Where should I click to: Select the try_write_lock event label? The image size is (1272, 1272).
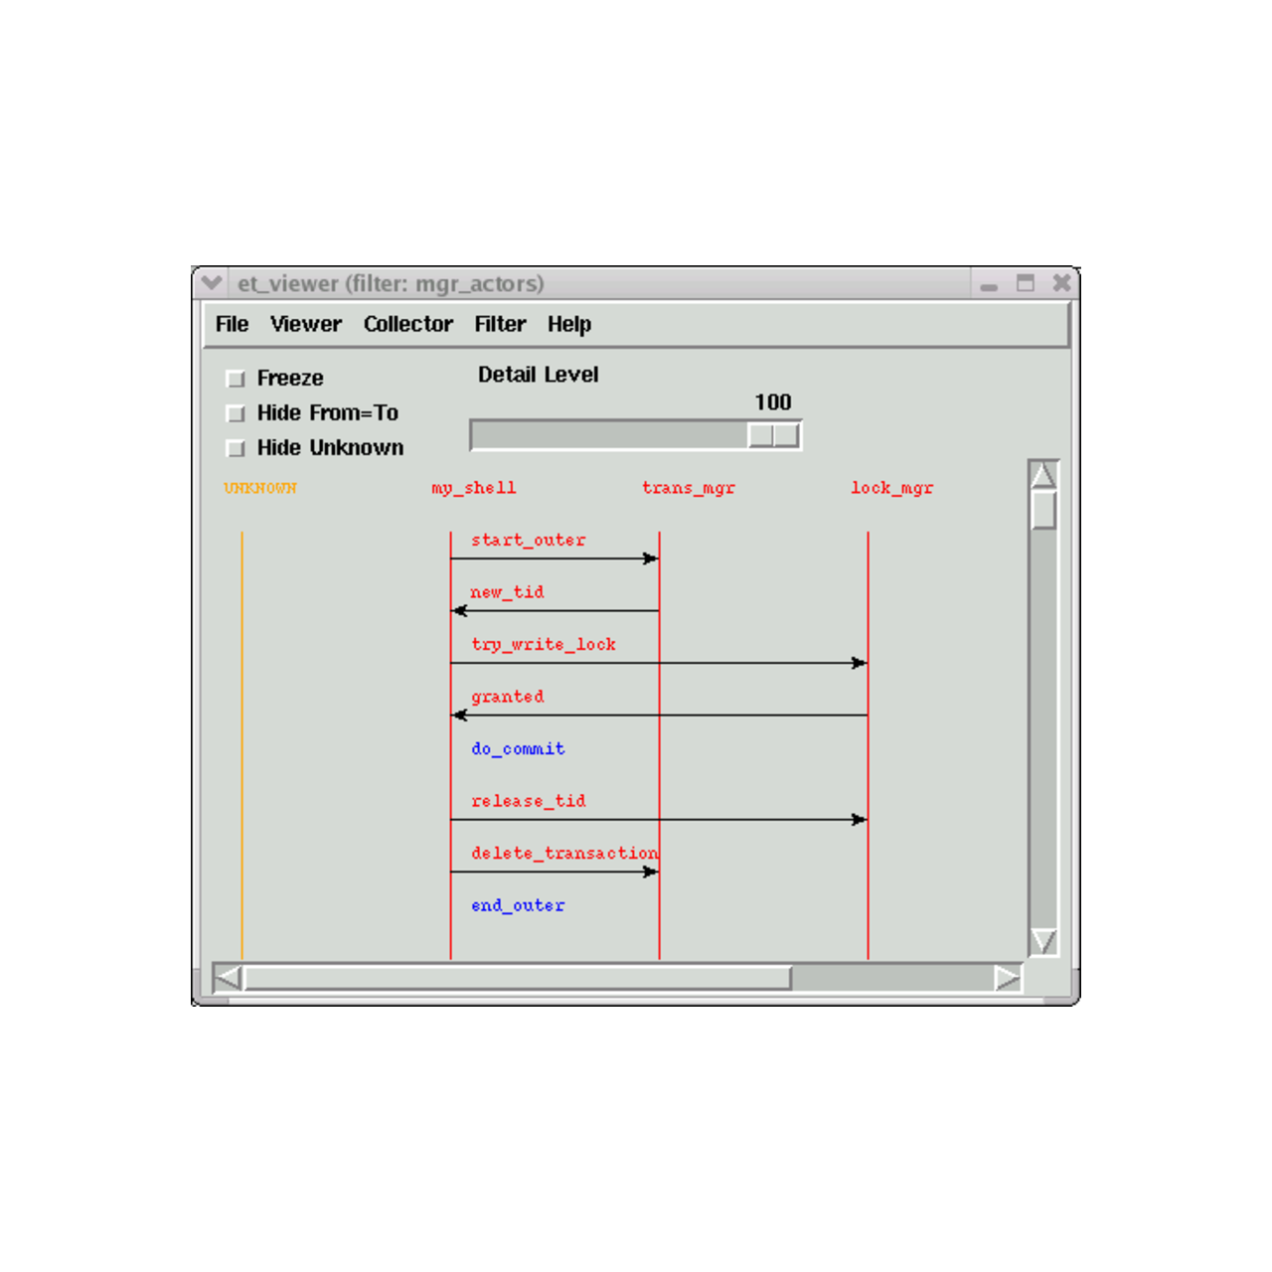(544, 645)
